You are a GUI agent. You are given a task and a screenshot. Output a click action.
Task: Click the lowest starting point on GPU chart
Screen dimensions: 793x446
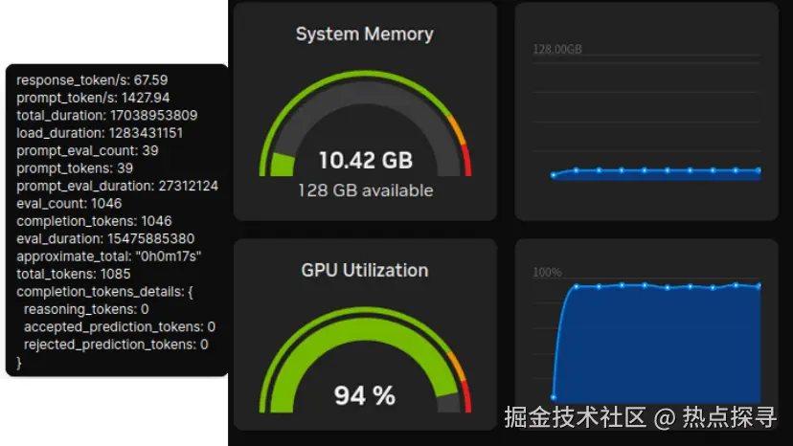point(554,397)
